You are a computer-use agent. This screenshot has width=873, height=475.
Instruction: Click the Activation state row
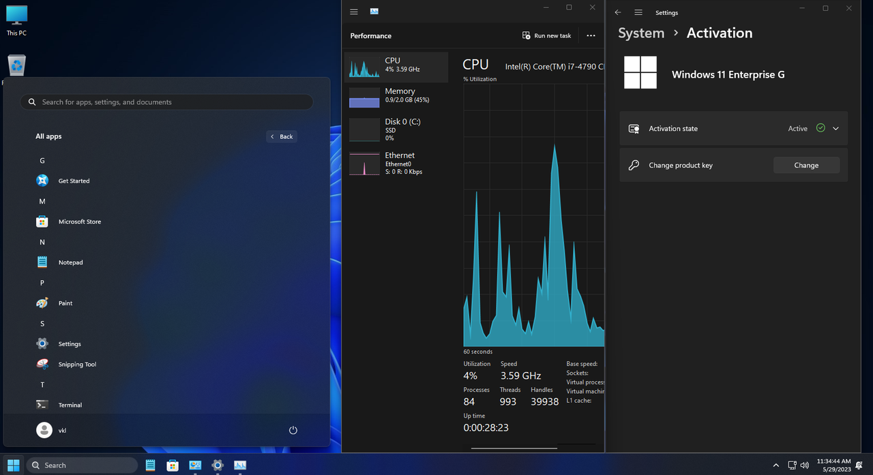point(734,128)
